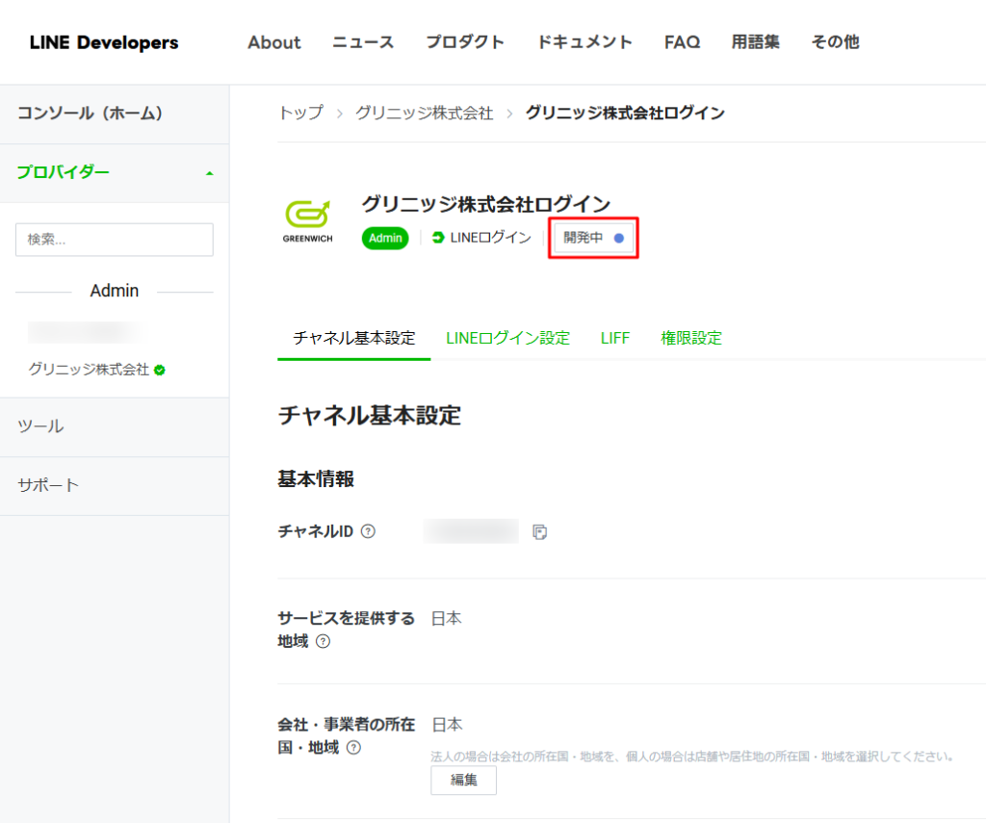The width and height of the screenshot is (986, 823).
Task: Open the その他 menu
Action: coord(835,42)
